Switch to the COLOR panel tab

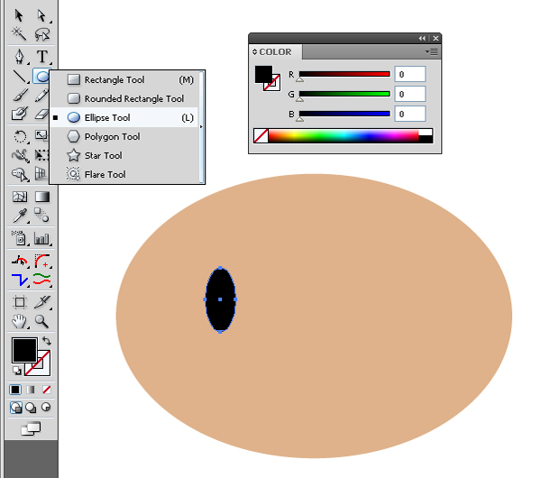click(x=275, y=51)
